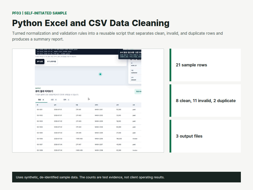Click the dark run-split button
Screen dimensions: 253x190
coord(40,62)
